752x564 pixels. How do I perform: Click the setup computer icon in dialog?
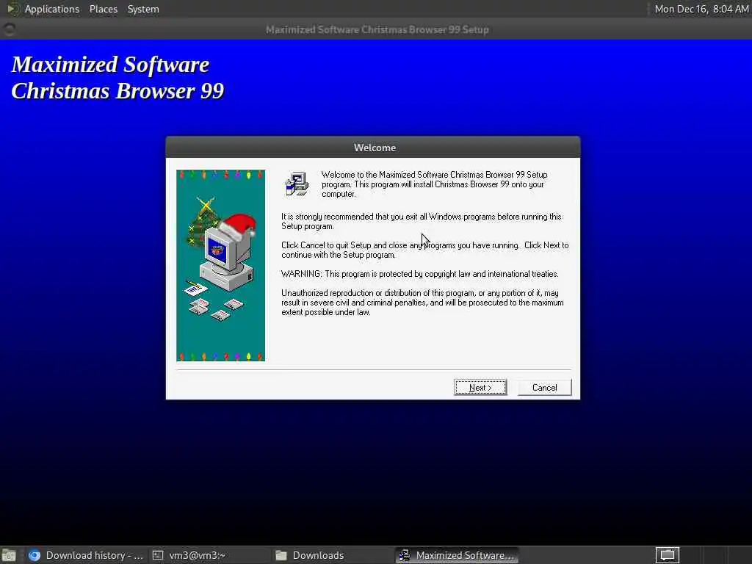[297, 184]
